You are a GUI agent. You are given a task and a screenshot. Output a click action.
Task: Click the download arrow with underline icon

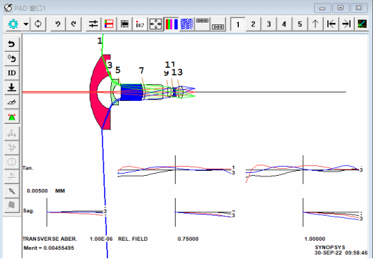(12, 87)
